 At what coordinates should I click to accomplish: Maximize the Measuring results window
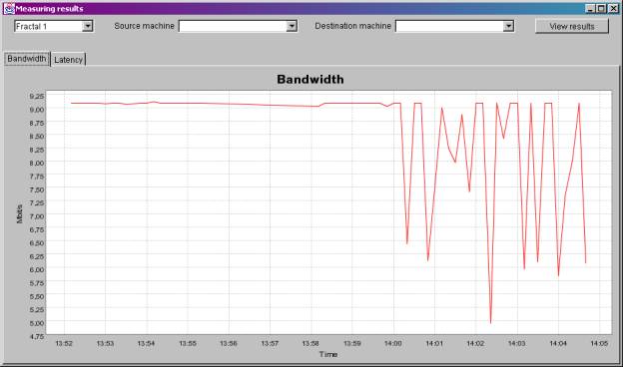601,8
